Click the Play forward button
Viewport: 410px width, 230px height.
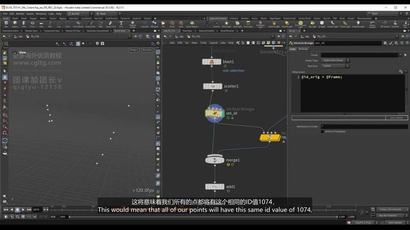pos(23,210)
